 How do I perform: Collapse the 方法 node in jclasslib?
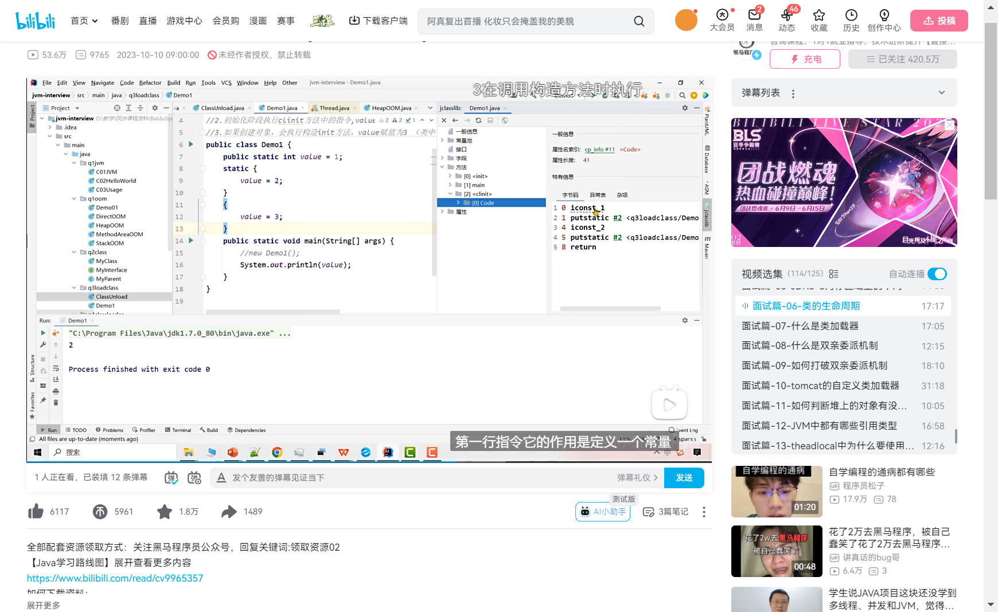pos(443,167)
